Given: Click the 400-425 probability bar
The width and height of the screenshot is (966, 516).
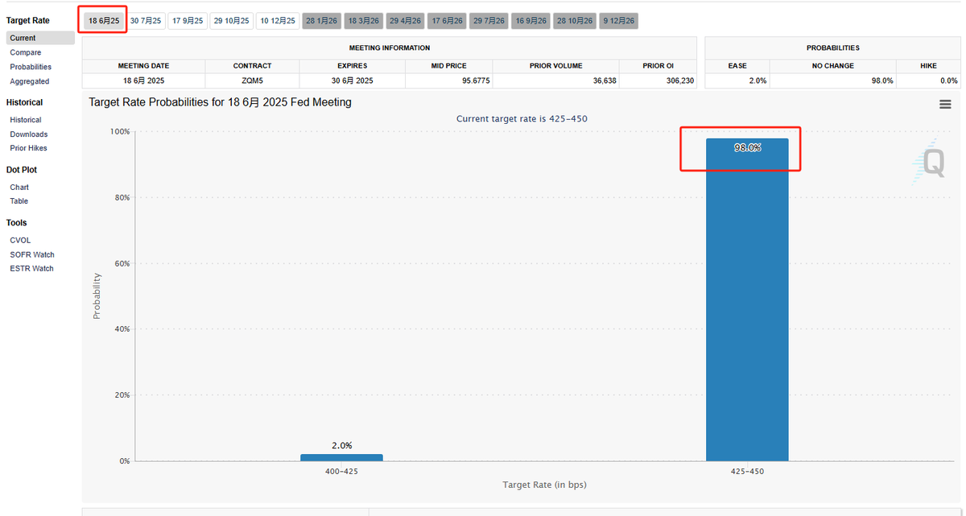Looking at the screenshot, I should (341, 457).
